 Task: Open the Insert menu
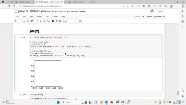39,17
